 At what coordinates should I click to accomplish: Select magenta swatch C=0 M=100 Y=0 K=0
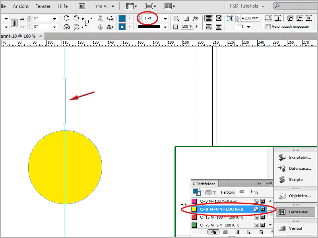point(229,202)
